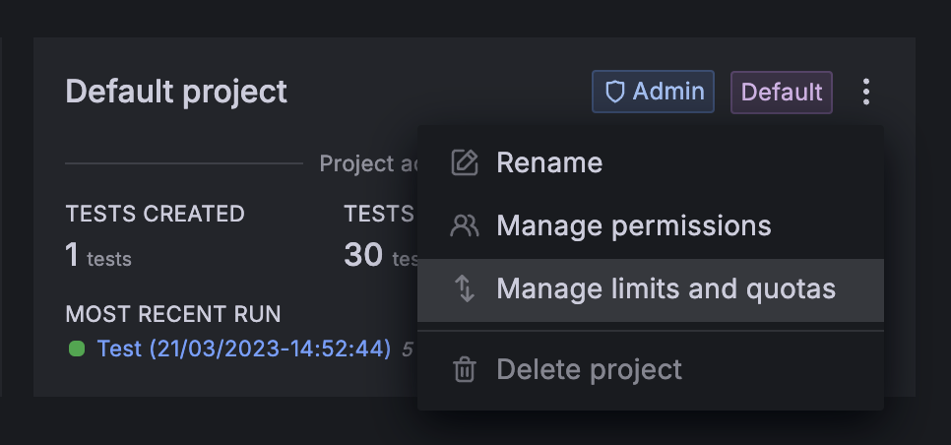Screen dimensions: 951x445
Task: Click the MOST RECENT RUN label
Action: pyautogui.click(x=173, y=314)
